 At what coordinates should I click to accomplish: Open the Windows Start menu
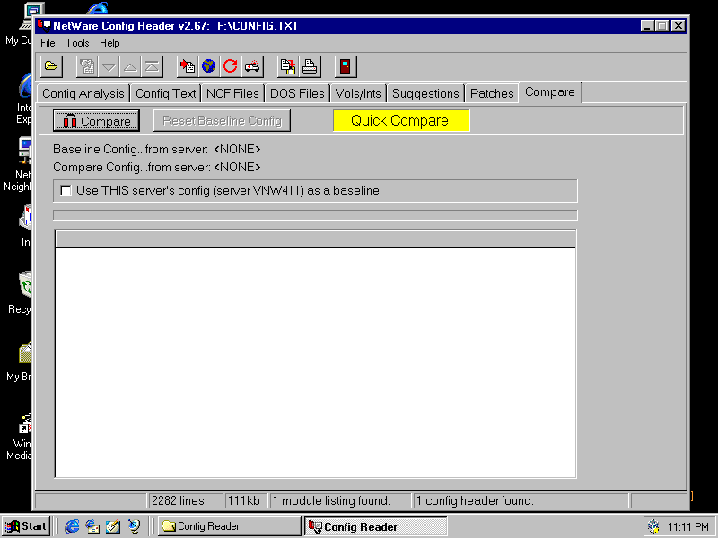pyautogui.click(x=27, y=526)
